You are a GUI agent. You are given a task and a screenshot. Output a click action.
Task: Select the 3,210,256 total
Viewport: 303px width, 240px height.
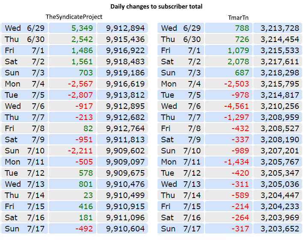[280, 106]
